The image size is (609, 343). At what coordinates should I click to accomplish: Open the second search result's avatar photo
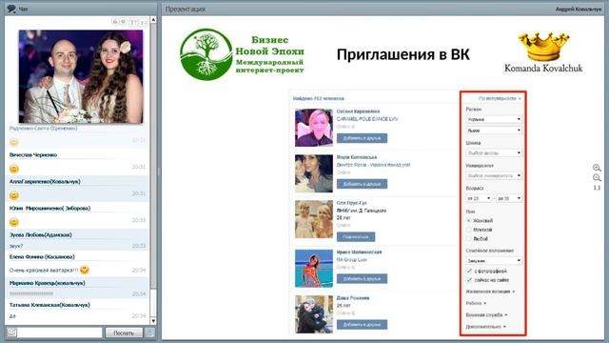[x=314, y=173]
